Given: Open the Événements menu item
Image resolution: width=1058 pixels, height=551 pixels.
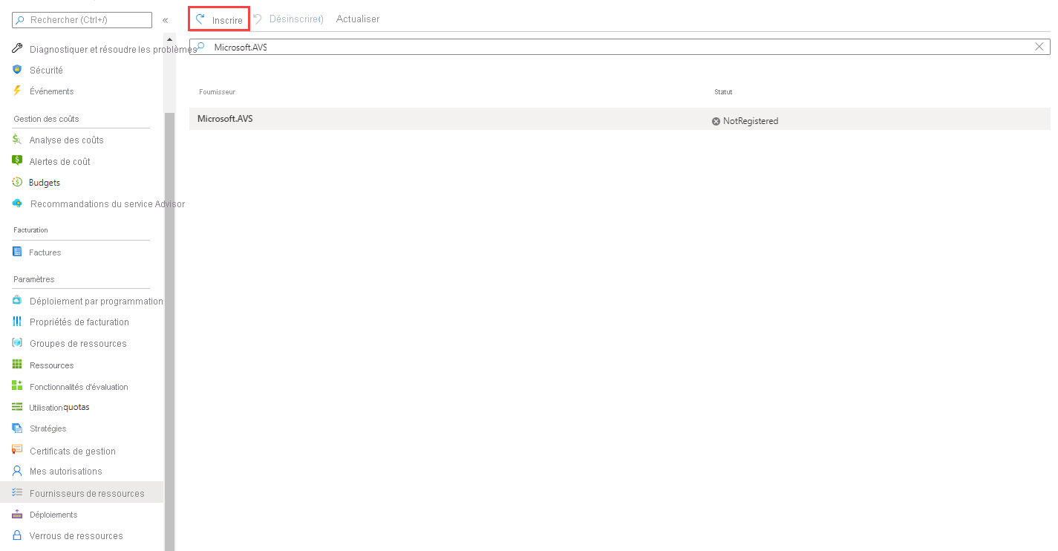Looking at the screenshot, I should tap(52, 91).
